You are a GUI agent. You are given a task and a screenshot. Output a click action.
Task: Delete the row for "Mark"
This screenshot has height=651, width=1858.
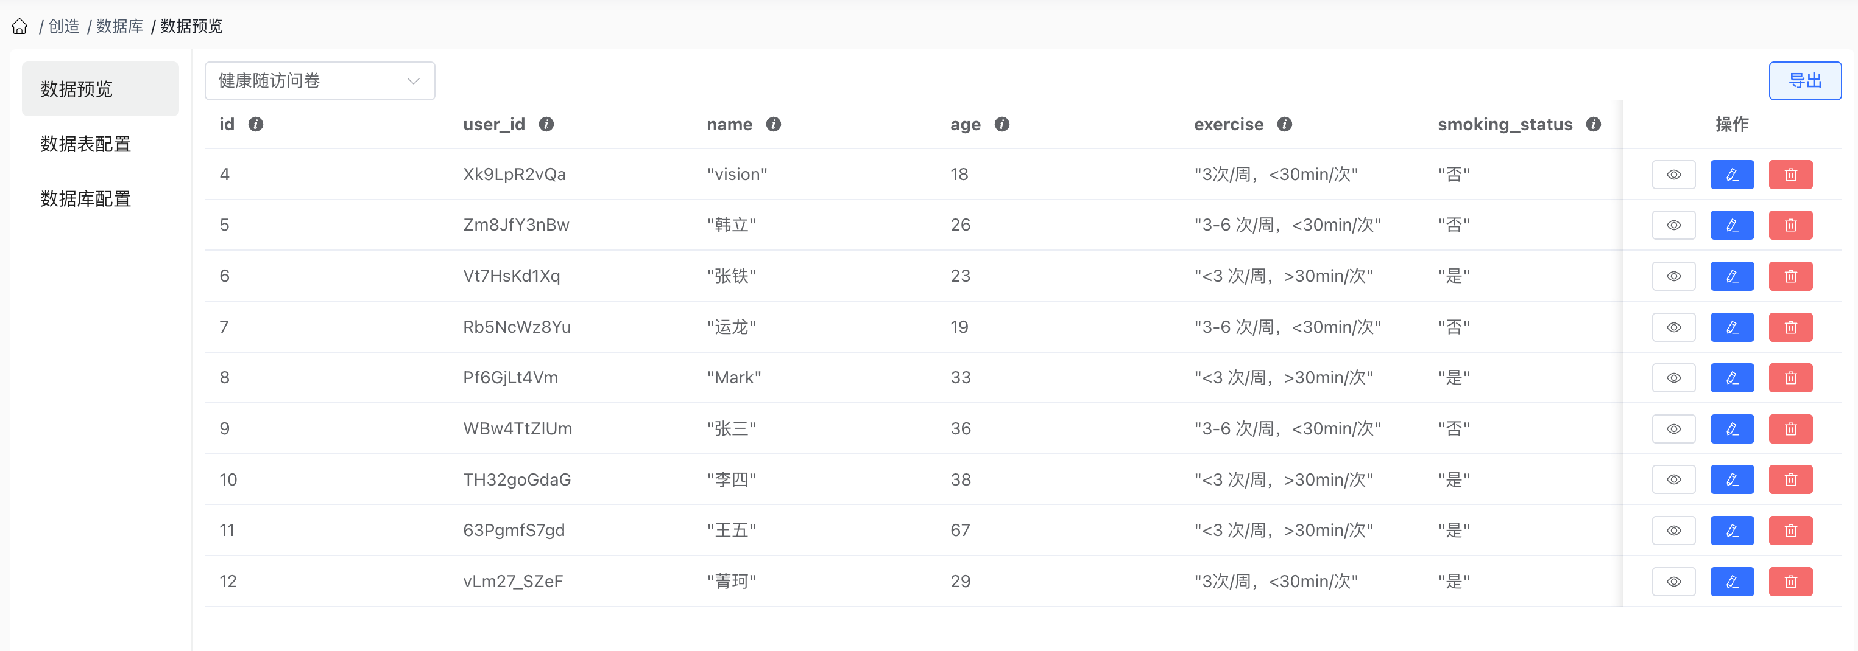point(1791,378)
